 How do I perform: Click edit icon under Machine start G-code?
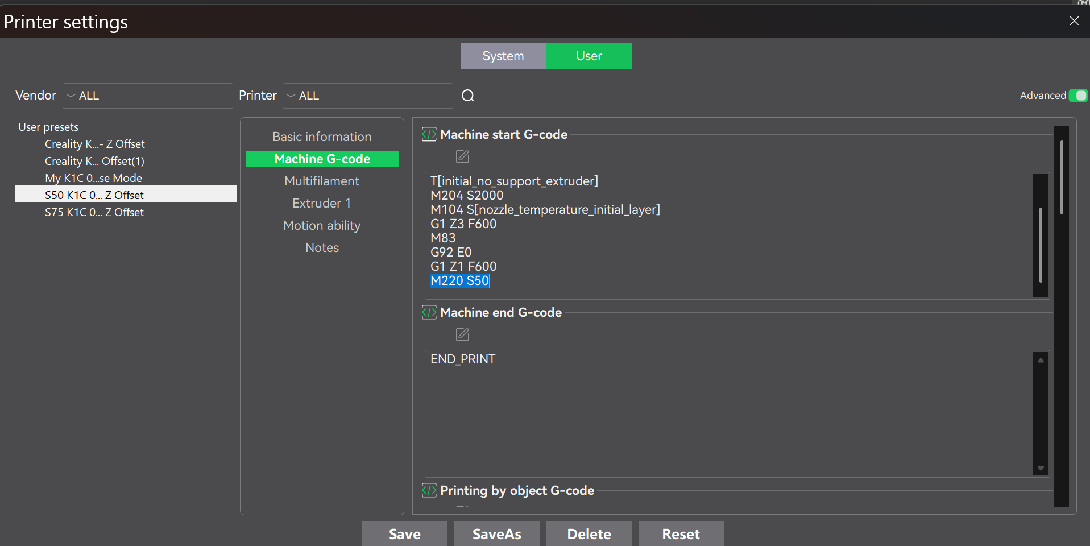(x=462, y=156)
